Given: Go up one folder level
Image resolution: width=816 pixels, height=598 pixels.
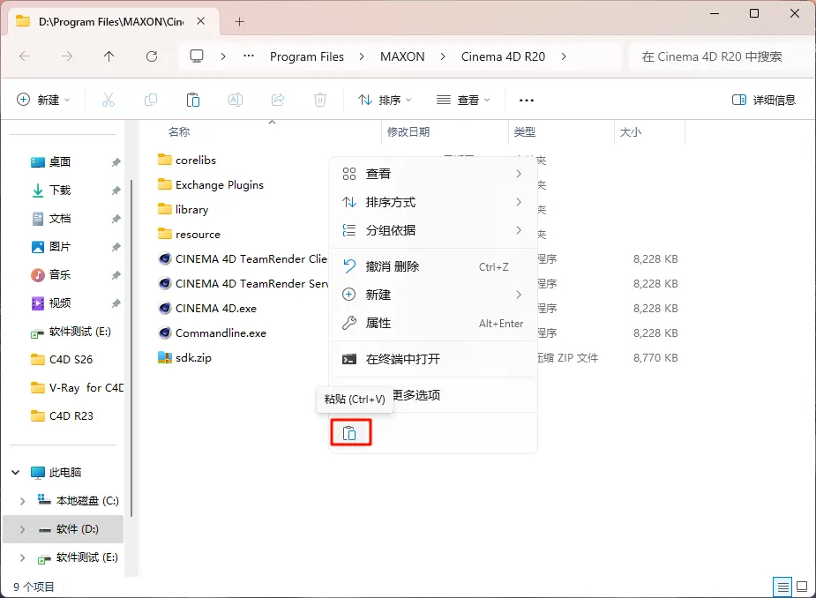Looking at the screenshot, I should point(109,56).
